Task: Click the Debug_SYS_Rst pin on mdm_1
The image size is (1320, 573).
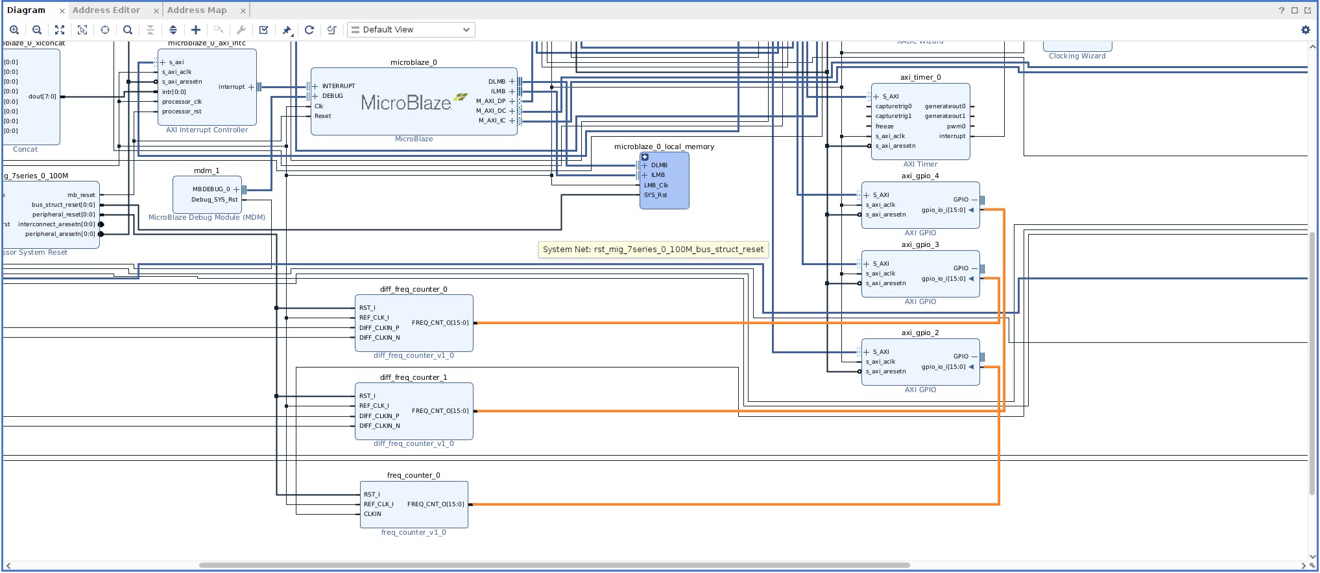Action: click(x=214, y=200)
